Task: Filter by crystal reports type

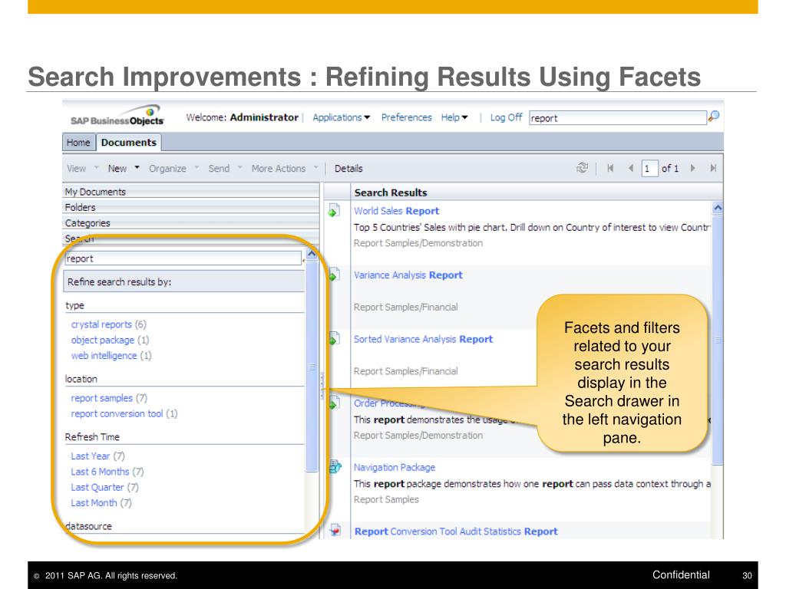Action: (101, 324)
